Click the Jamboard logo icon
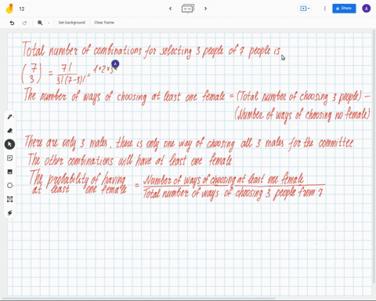The width and height of the screenshot is (376, 301). pyautogui.click(x=9, y=9)
